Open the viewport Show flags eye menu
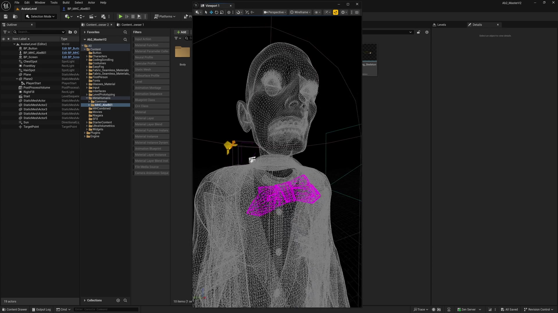 tap(317, 12)
